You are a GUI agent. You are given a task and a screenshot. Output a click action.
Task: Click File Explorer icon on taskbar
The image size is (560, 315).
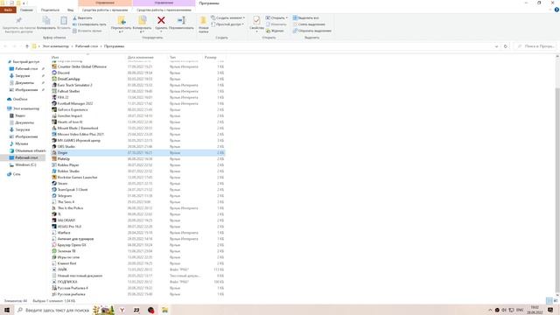pos(164,310)
